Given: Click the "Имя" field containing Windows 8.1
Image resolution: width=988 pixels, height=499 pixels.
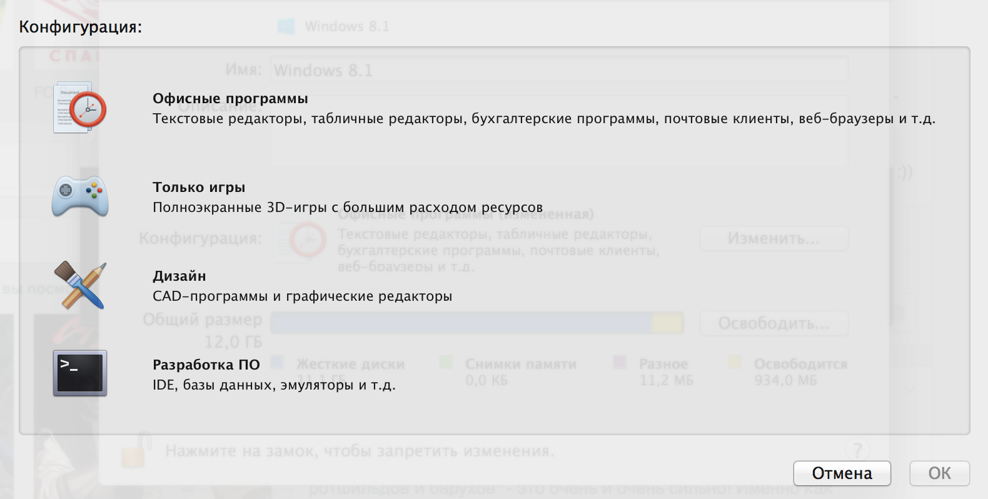Looking at the screenshot, I should point(559,70).
